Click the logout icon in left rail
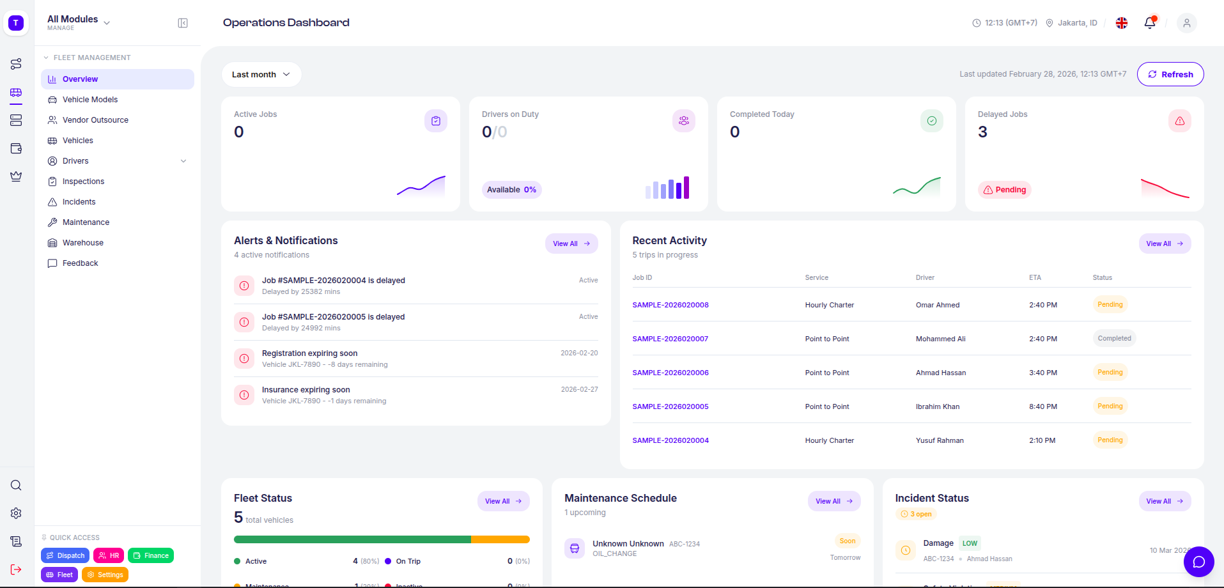 coord(16,569)
